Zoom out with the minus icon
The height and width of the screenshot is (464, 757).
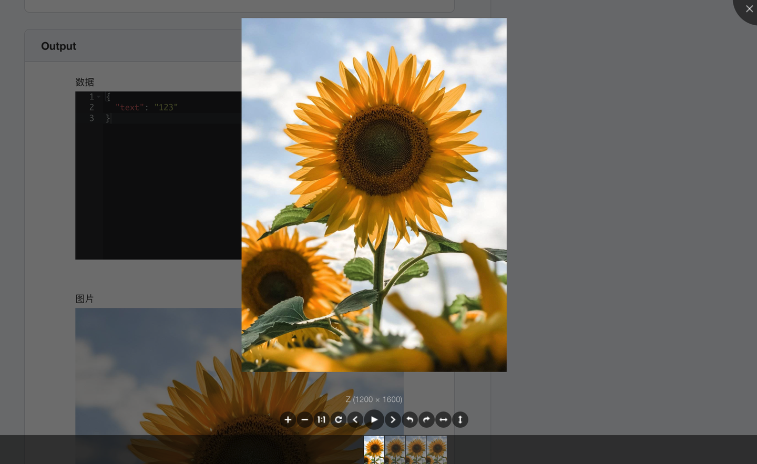click(304, 419)
